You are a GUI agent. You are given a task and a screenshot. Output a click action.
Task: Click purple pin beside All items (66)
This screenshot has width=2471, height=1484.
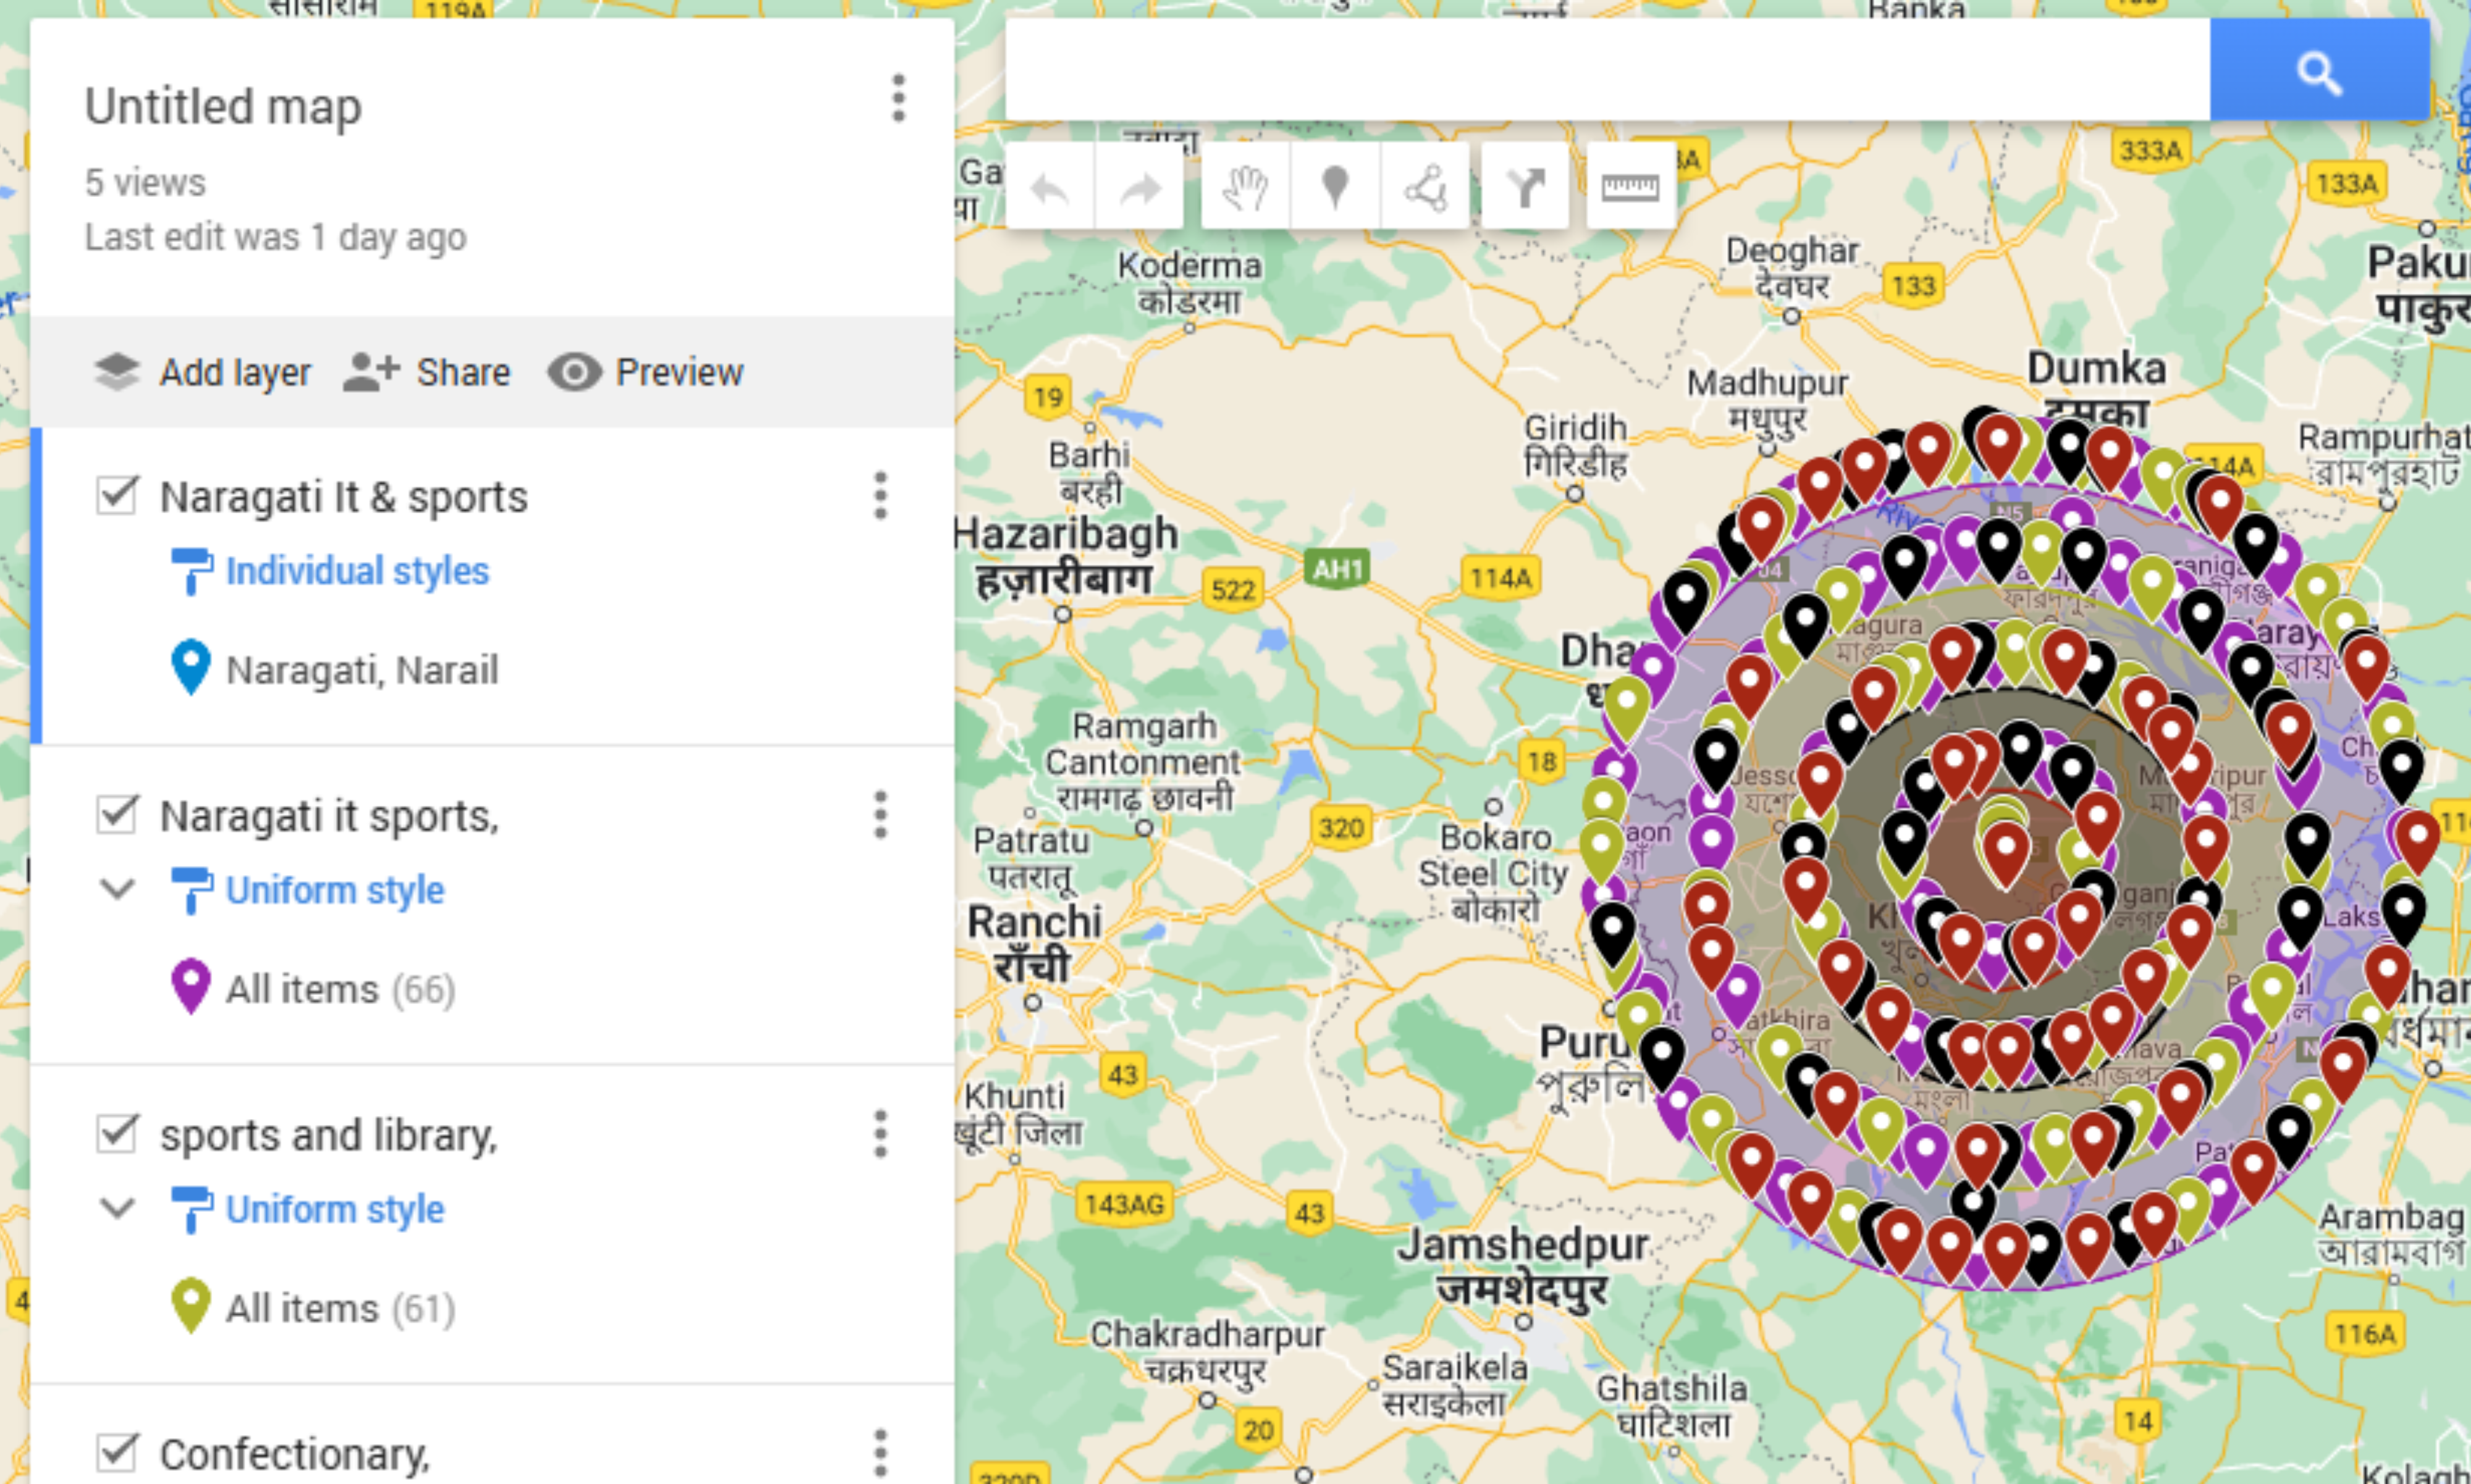coord(191,986)
